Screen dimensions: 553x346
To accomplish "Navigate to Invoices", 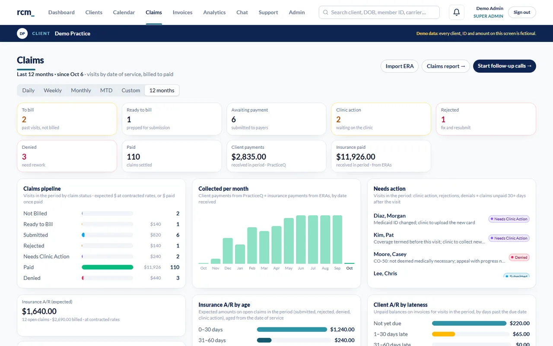I will pos(182,13).
